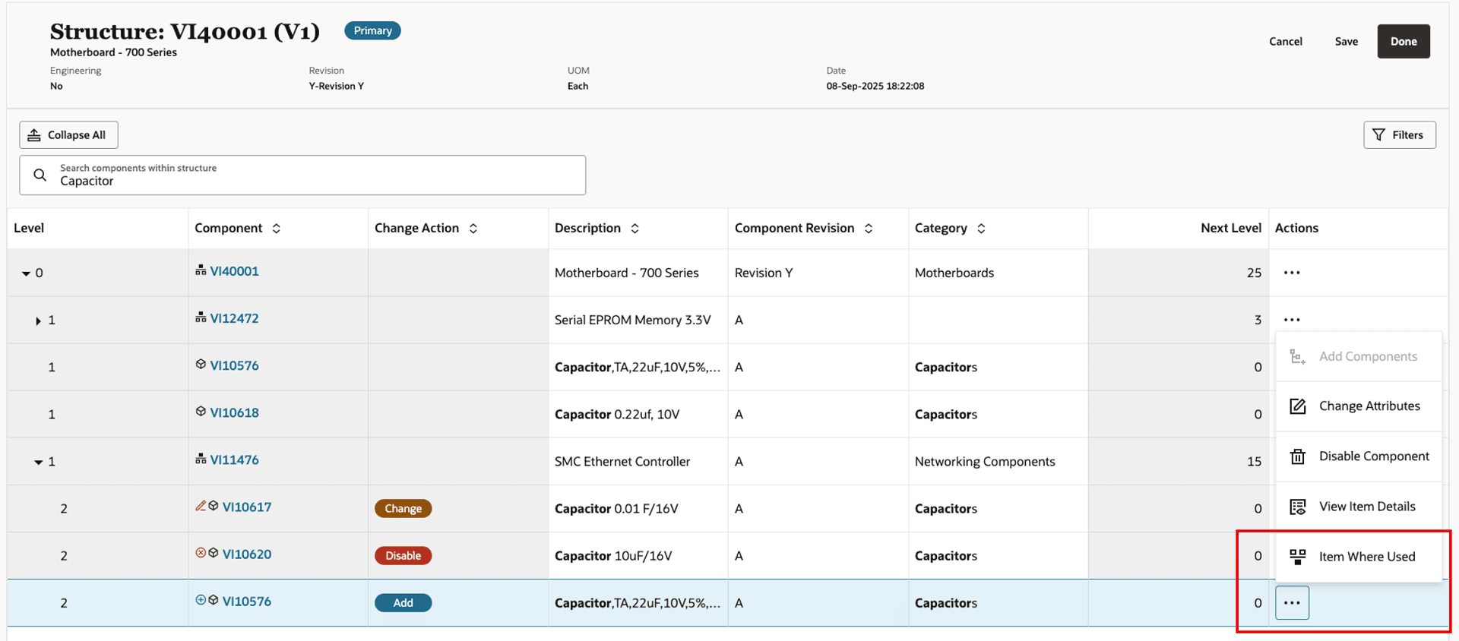The width and height of the screenshot is (1459, 641).
Task: Sort by the Change Action column
Action: (x=473, y=229)
